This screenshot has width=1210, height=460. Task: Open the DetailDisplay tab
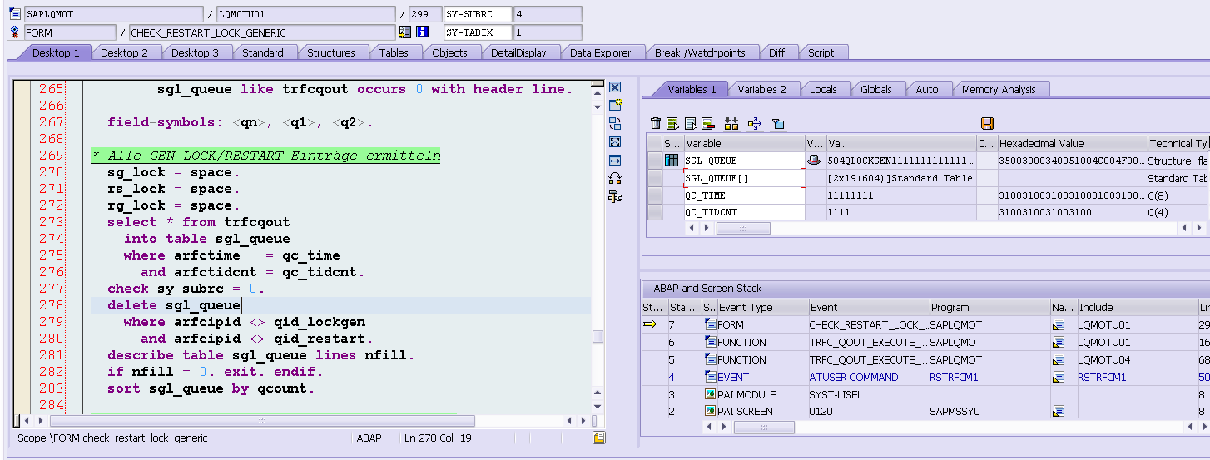(x=518, y=52)
